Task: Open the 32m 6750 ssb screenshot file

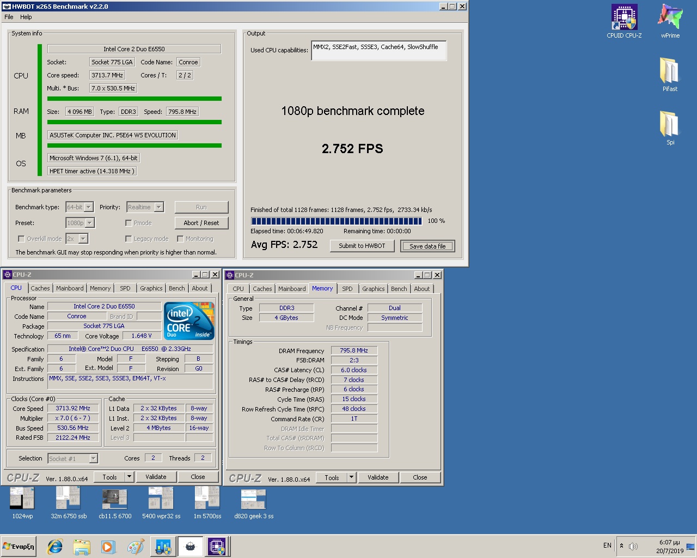Action: (x=69, y=502)
